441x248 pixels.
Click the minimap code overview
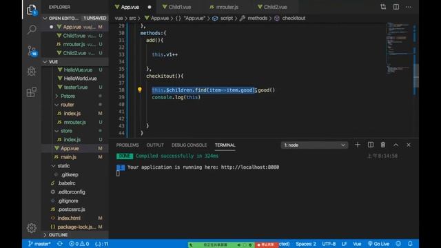[x=400, y=48]
